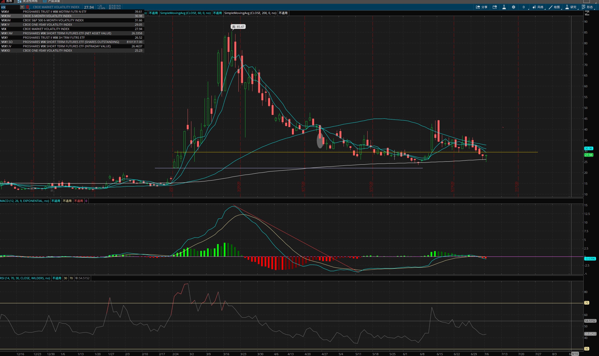Click the 高: 85.47 high price bubble
The image size is (599, 356).
(238, 27)
